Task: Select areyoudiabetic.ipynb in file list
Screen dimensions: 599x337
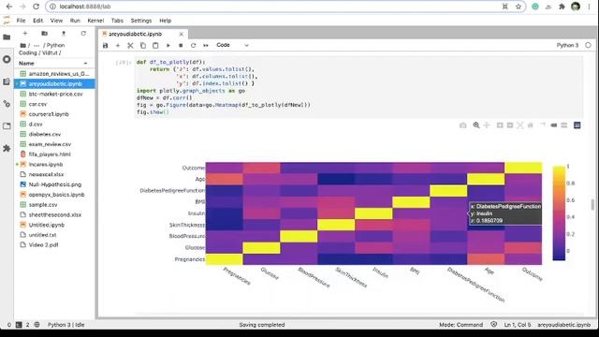Action: 54,83
